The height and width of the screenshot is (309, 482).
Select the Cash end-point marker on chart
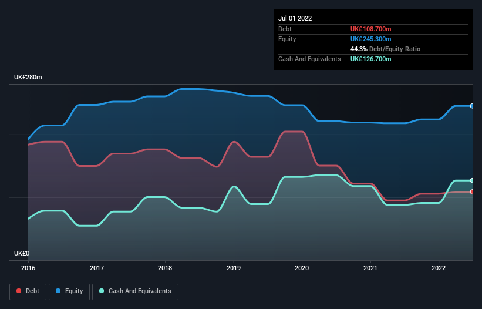[472, 180]
